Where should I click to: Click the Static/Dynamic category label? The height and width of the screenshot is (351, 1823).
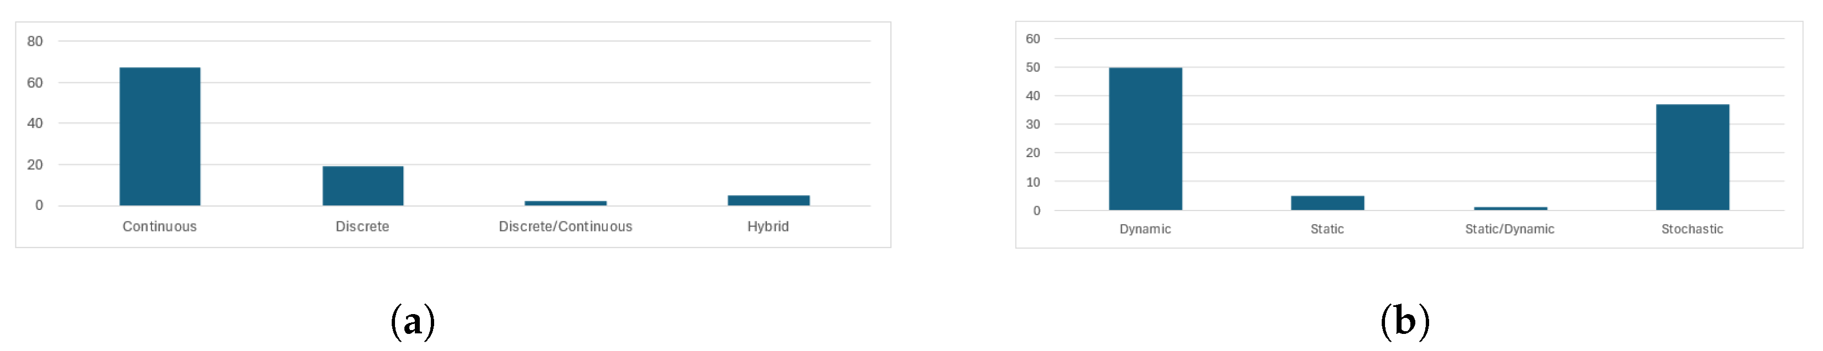(x=1510, y=229)
